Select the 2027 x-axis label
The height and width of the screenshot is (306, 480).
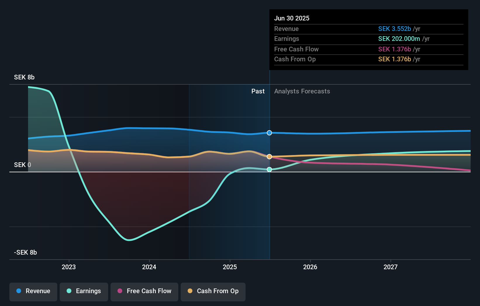(391, 267)
